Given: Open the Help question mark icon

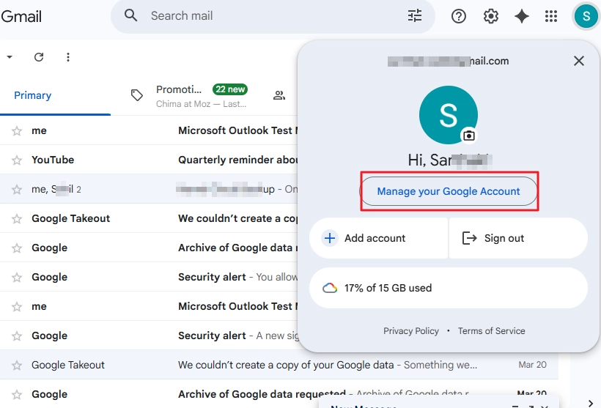Looking at the screenshot, I should [458, 16].
